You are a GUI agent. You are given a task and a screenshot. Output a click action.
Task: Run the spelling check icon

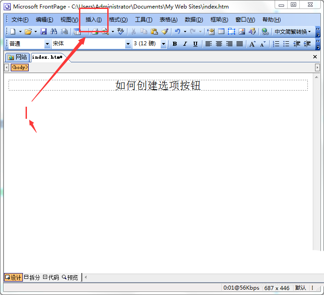tap(120, 31)
